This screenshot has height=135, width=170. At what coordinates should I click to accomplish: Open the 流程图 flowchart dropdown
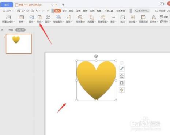[x=91, y=19]
